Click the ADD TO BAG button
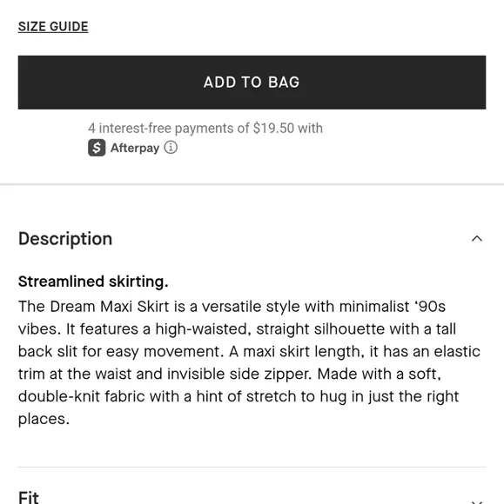 tap(252, 83)
